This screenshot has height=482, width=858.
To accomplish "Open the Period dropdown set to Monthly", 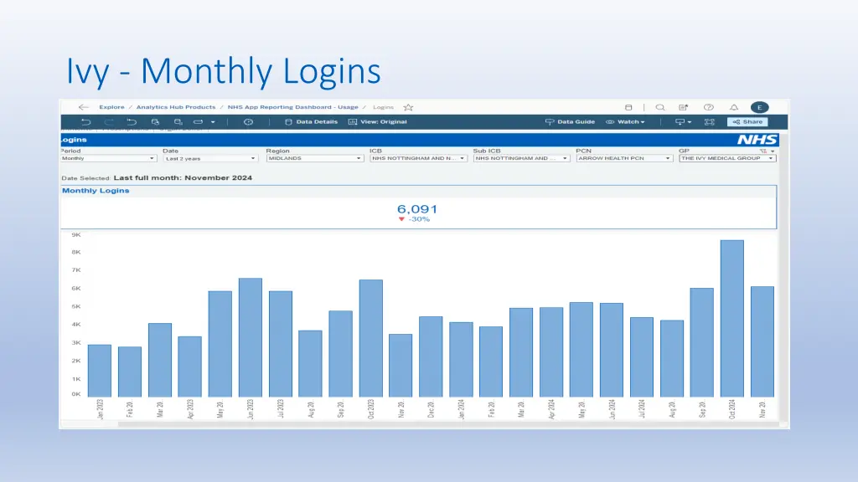I will coord(108,158).
